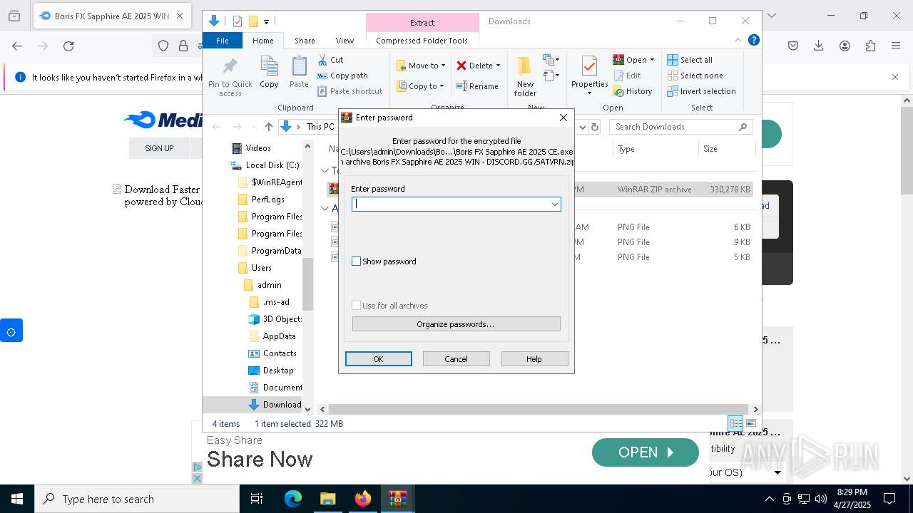This screenshot has width=913, height=513.
Task: Open the Task View taskbar icon
Action: click(x=257, y=499)
